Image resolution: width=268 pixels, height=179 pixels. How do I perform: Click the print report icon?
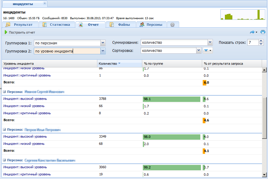263,32
